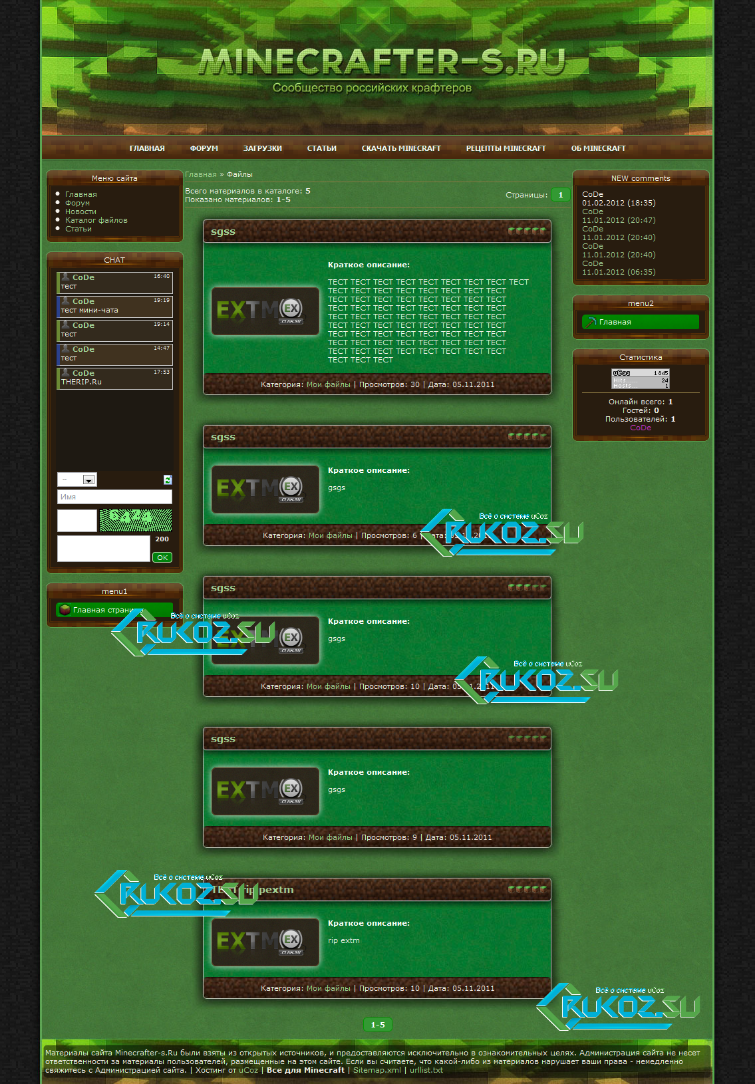The height and width of the screenshot is (1084, 755).
Task: Click the user avatar on the 17:53 chat message
Action: click(65, 372)
